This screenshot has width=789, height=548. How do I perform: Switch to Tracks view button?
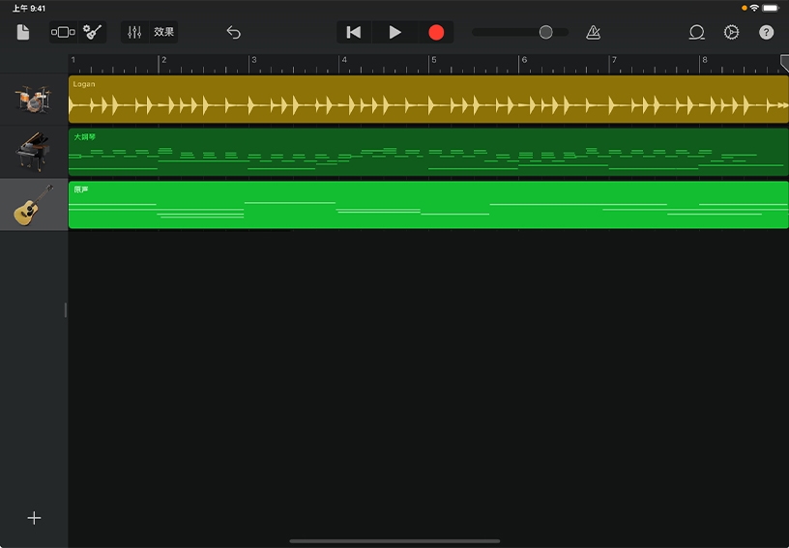pos(63,32)
